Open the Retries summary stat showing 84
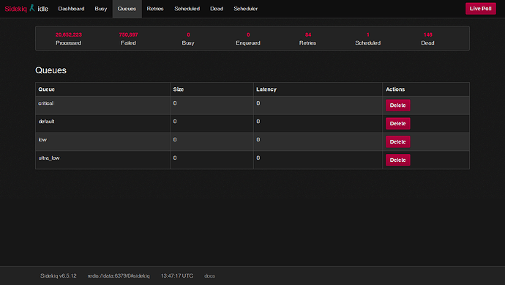Viewport: 505px width, 285px height. point(308,39)
